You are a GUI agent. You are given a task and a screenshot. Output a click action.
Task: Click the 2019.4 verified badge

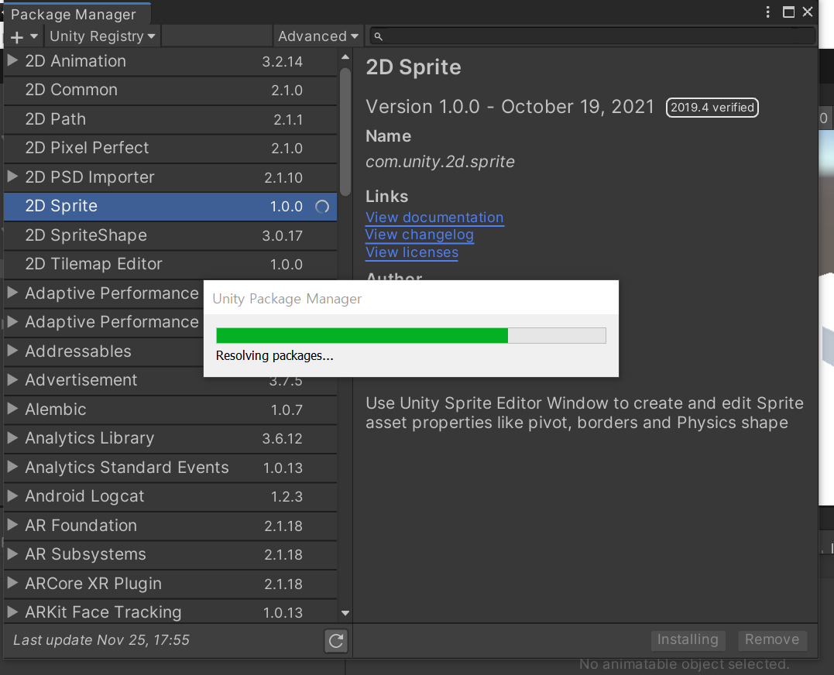tap(712, 108)
